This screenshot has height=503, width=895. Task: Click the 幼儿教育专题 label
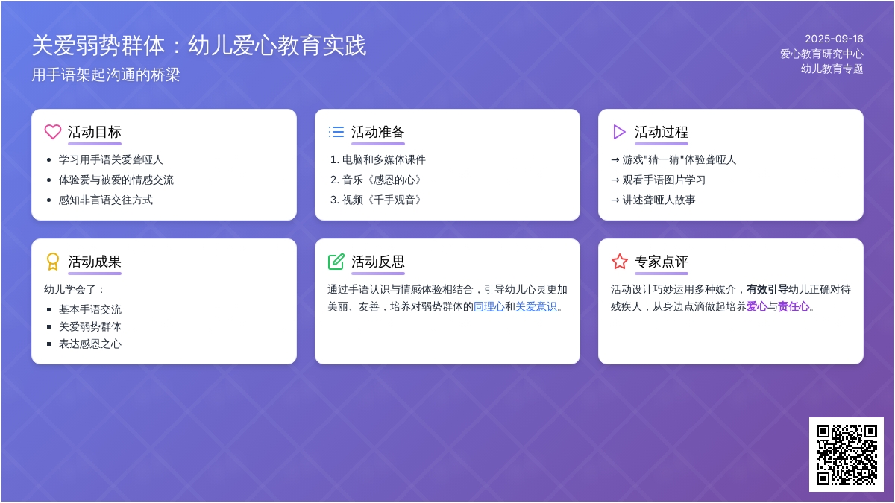(x=832, y=69)
